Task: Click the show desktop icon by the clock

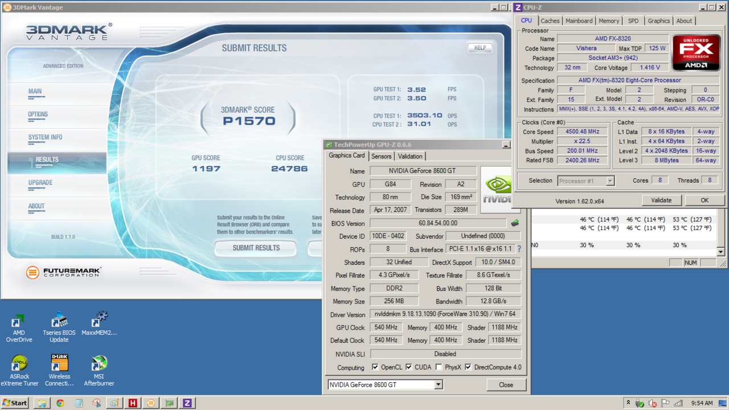Action: [x=723, y=403]
